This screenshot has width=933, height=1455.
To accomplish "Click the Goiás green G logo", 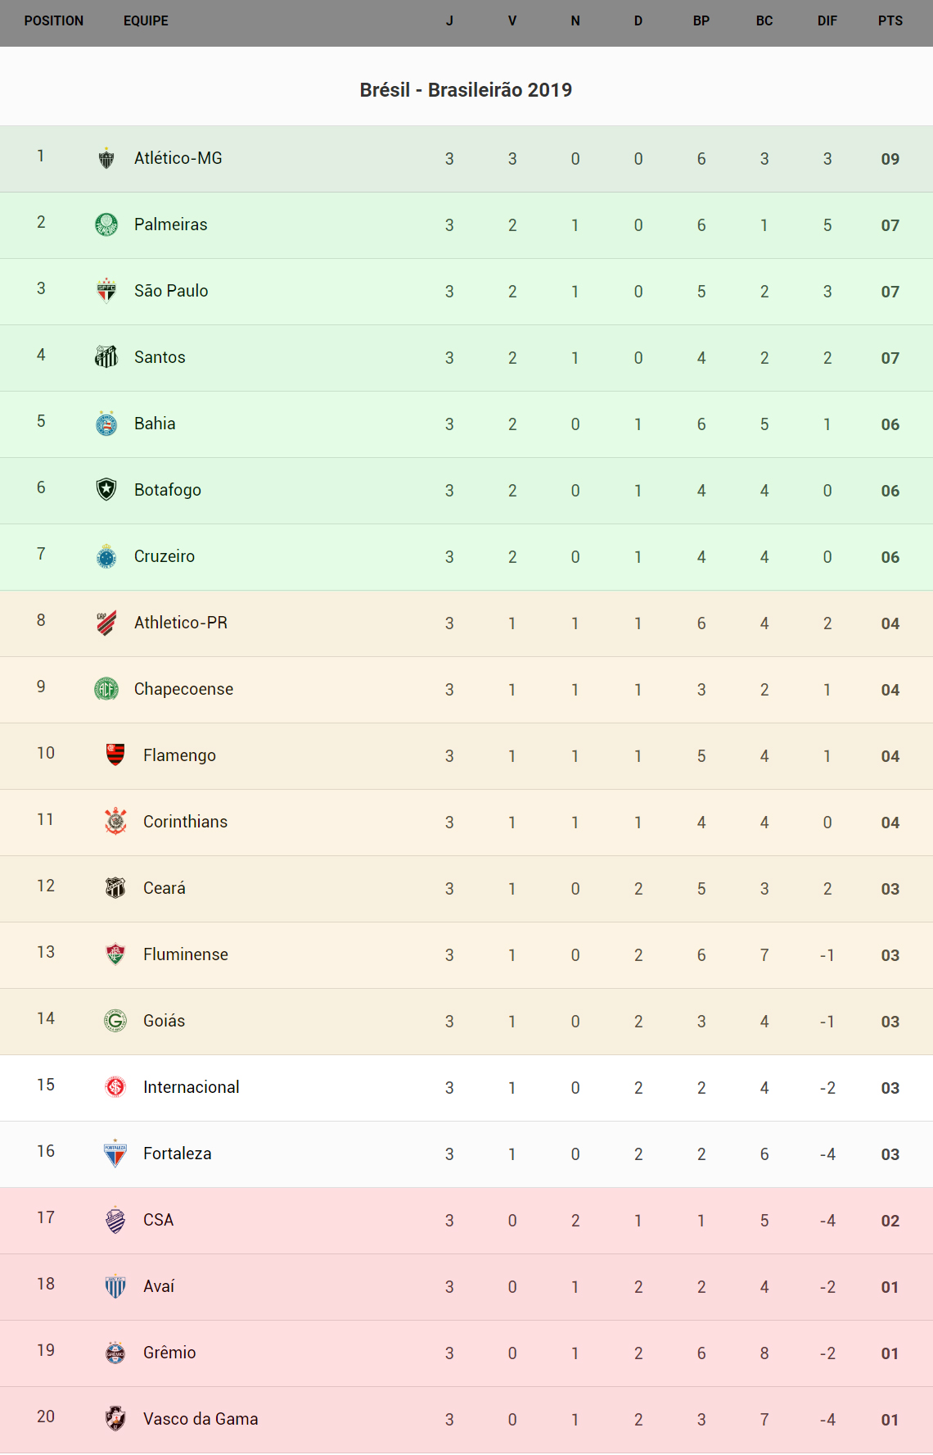I will (x=115, y=1021).
